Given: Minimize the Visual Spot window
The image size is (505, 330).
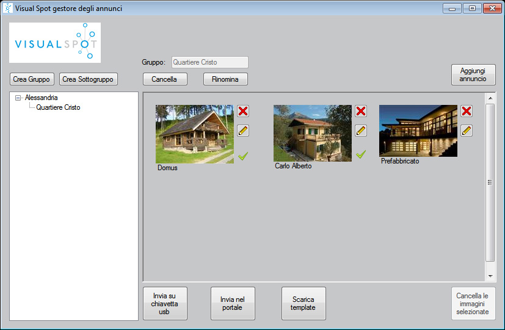Looking at the screenshot, I should pos(452,9).
